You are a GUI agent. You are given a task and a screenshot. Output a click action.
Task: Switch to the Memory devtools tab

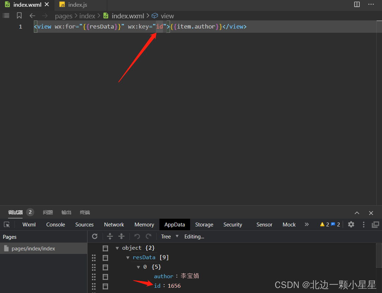point(144,224)
